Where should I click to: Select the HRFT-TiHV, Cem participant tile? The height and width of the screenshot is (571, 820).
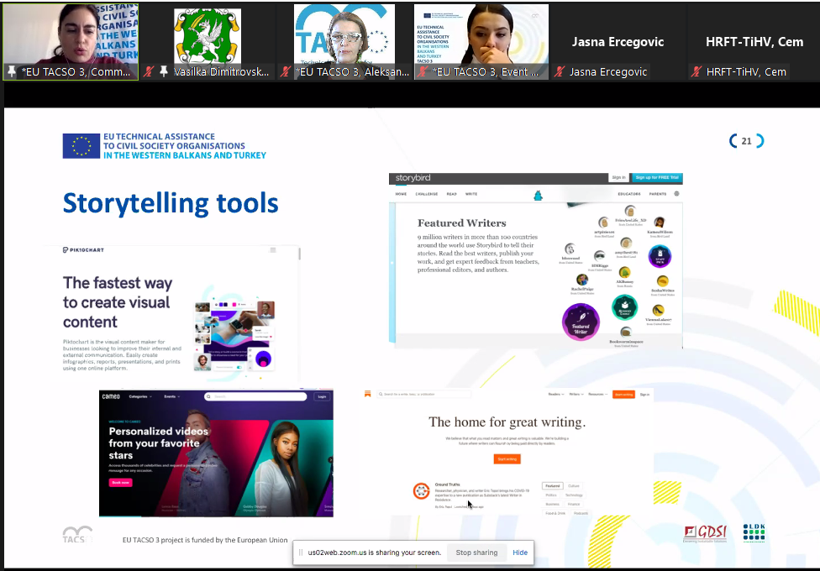754,42
